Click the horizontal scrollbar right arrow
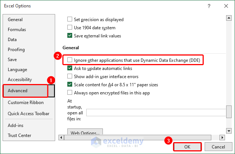The height and width of the screenshot is (154, 235). coord(222,137)
